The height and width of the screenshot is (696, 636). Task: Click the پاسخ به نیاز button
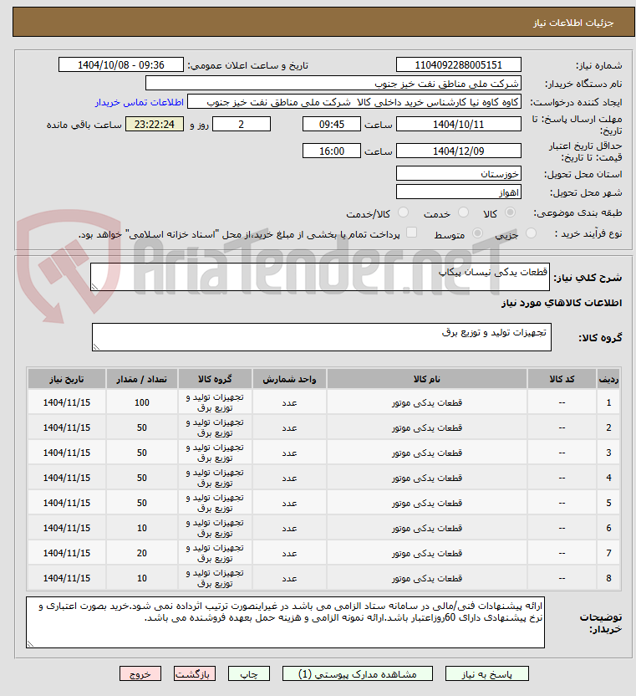[487, 673]
